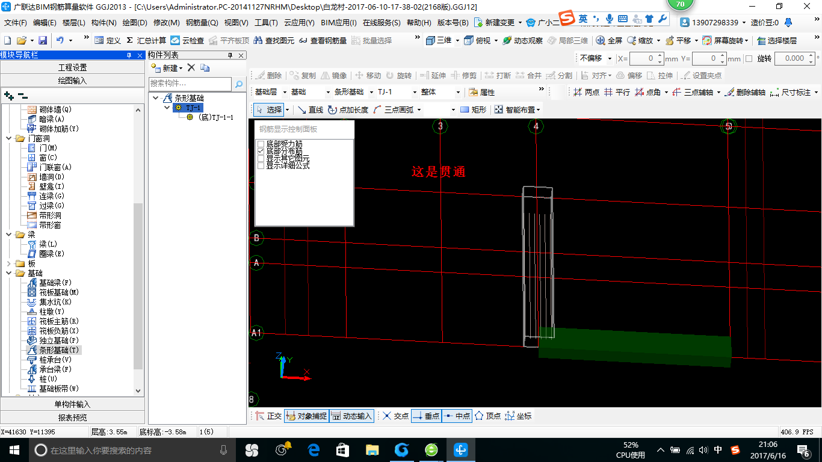Image resolution: width=822 pixels, height=462 pixels.
Task: Select 两点 two-point auxiliary axis tool
Action: (586, 92)
